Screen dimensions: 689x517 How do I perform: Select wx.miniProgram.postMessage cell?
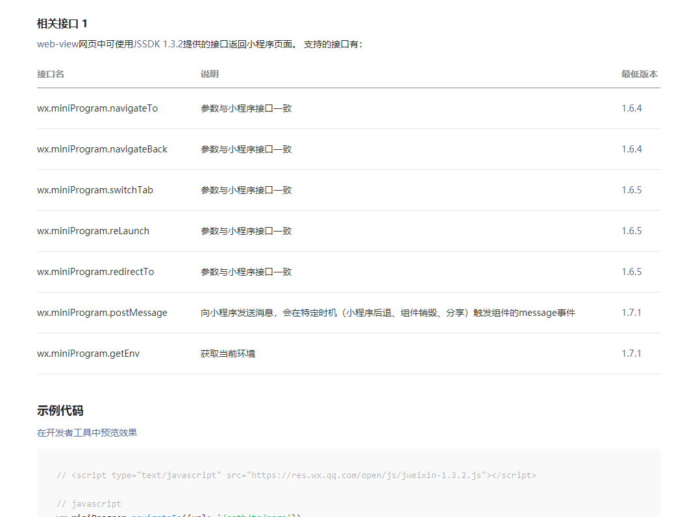pos(102,313)
